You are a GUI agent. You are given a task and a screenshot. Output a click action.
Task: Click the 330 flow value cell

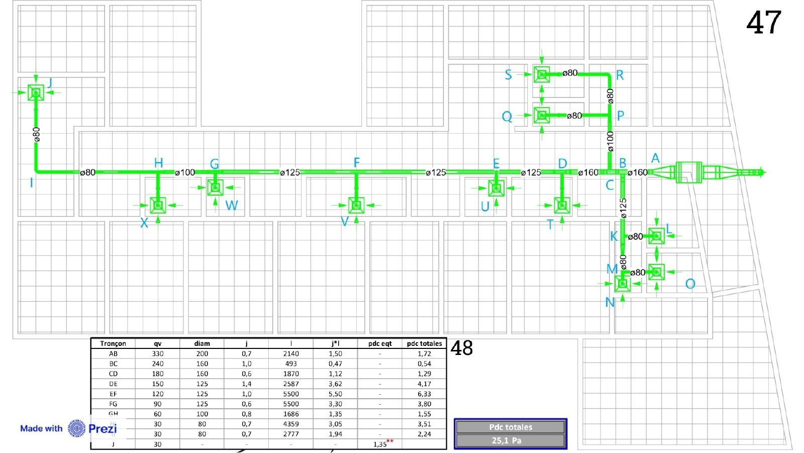158,353
